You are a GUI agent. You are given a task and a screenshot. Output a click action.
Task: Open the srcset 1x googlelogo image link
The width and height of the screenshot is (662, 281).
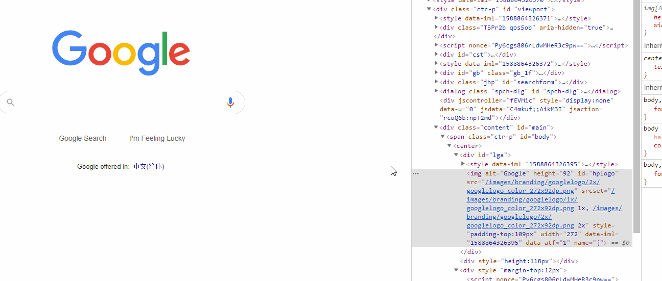540,199
